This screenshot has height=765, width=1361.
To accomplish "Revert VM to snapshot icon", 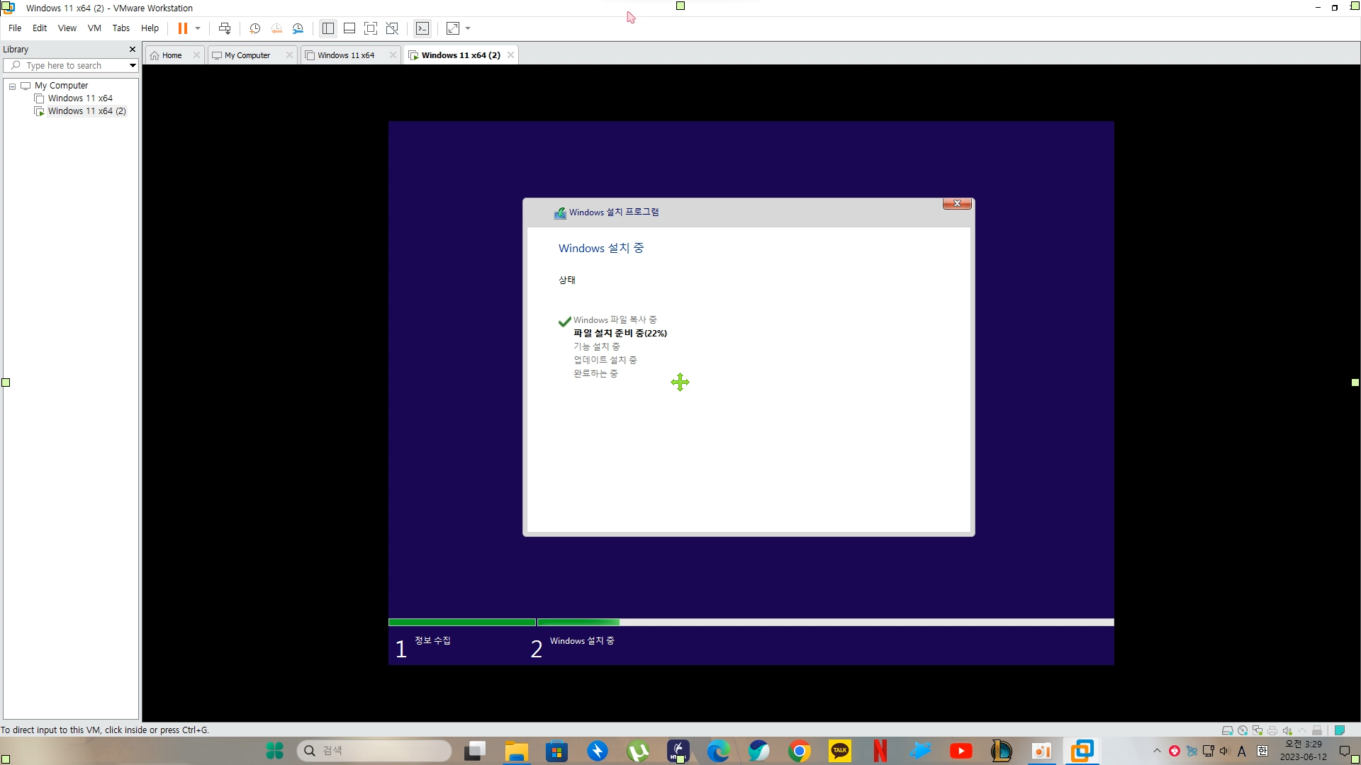I will [x=276, y=28].
